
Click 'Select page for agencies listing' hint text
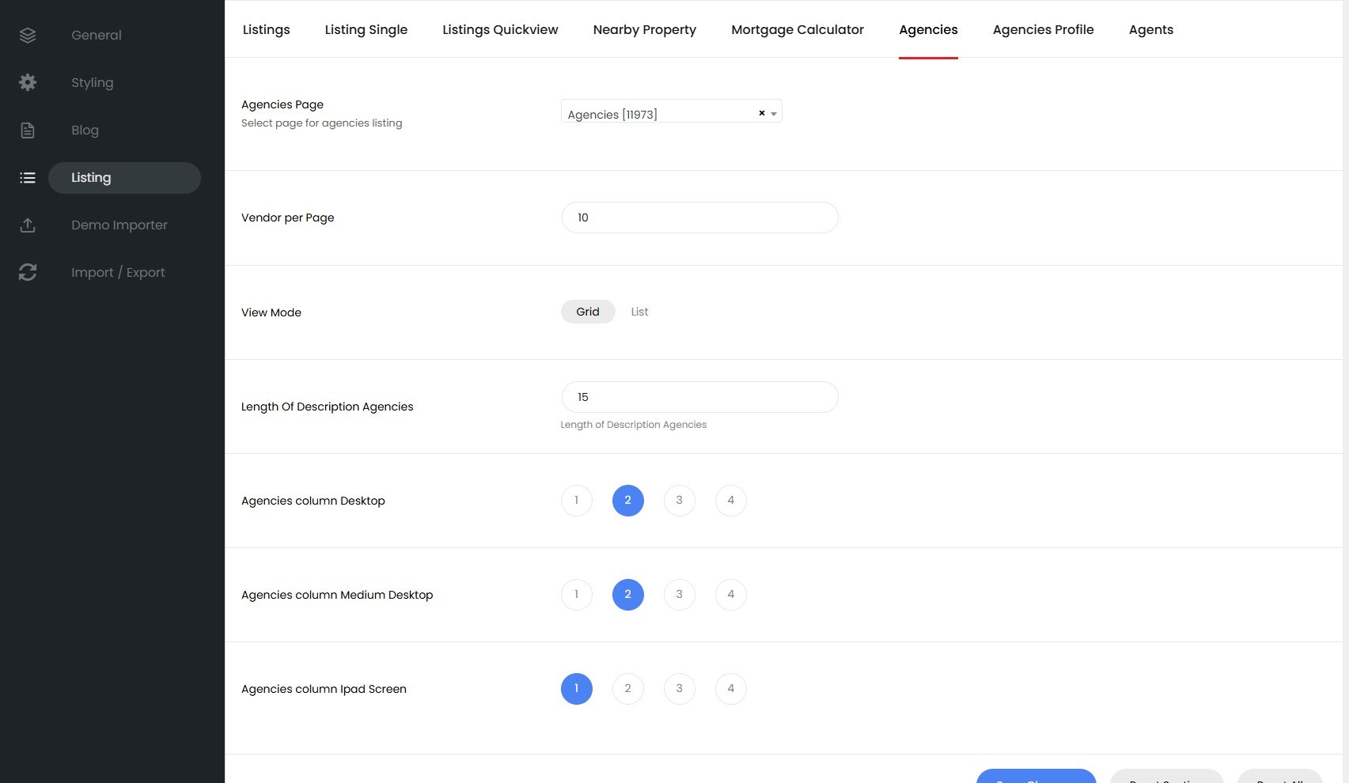[x=322, y=123]
